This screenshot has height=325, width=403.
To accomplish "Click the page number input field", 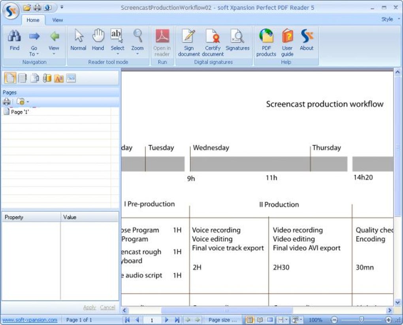I will click(152, 320).
